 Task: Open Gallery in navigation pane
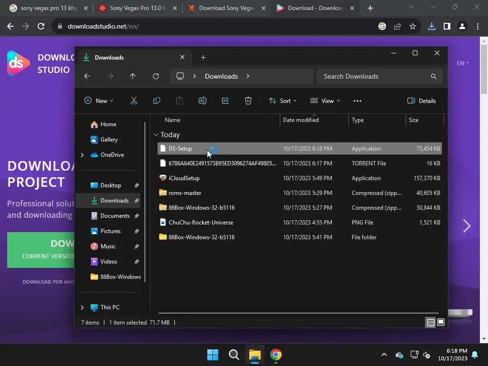(x=109, y=140)
